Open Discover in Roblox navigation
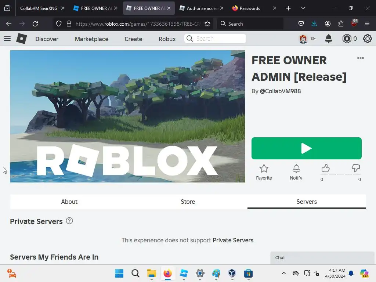Screen dimensions: 376x282 pos(47,39)
